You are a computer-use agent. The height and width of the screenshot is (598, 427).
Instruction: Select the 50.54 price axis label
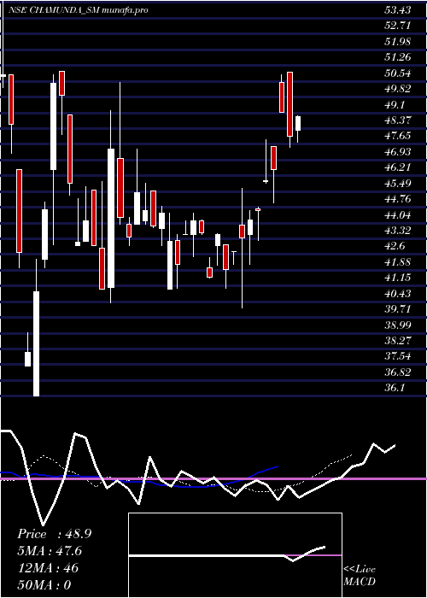pyautogui.click(x=397, y=73)
